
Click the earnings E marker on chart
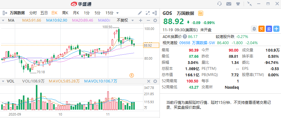132,75
